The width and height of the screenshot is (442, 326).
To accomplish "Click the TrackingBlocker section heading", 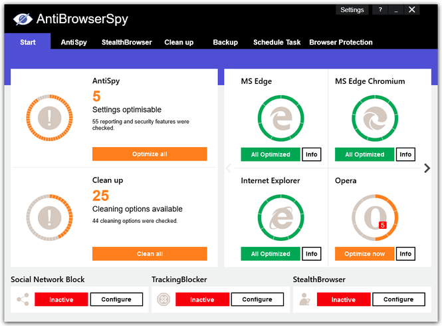I will click(179, 279).
